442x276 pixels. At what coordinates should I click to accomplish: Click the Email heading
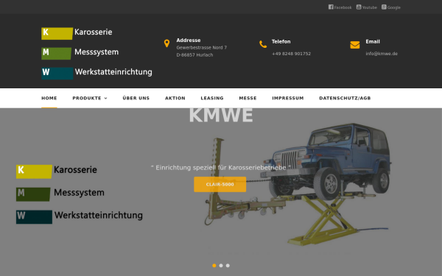pyautogui.click(x=373, y=41)
